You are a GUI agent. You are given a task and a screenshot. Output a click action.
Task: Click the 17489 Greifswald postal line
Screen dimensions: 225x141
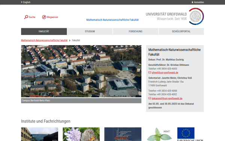[157, 85]
